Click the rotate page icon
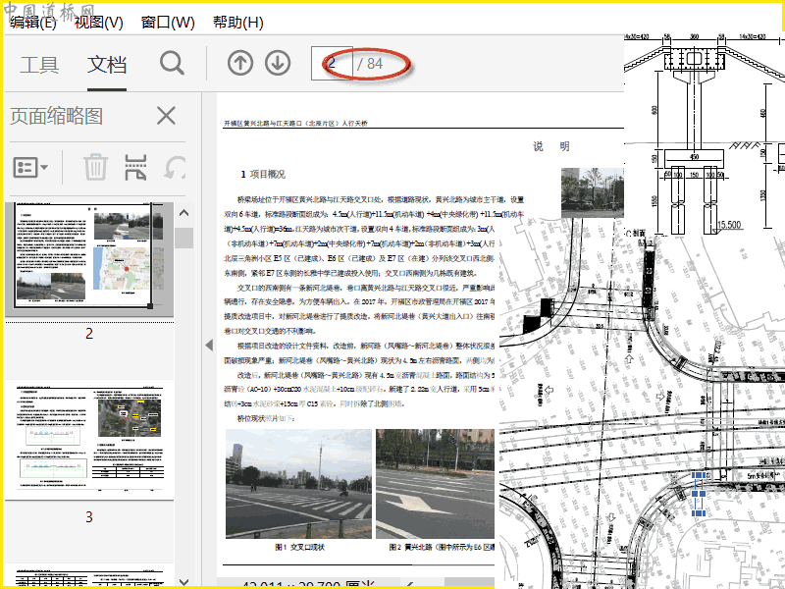The width and height of the screenshot is (785, 589). [x=175, y=167]
